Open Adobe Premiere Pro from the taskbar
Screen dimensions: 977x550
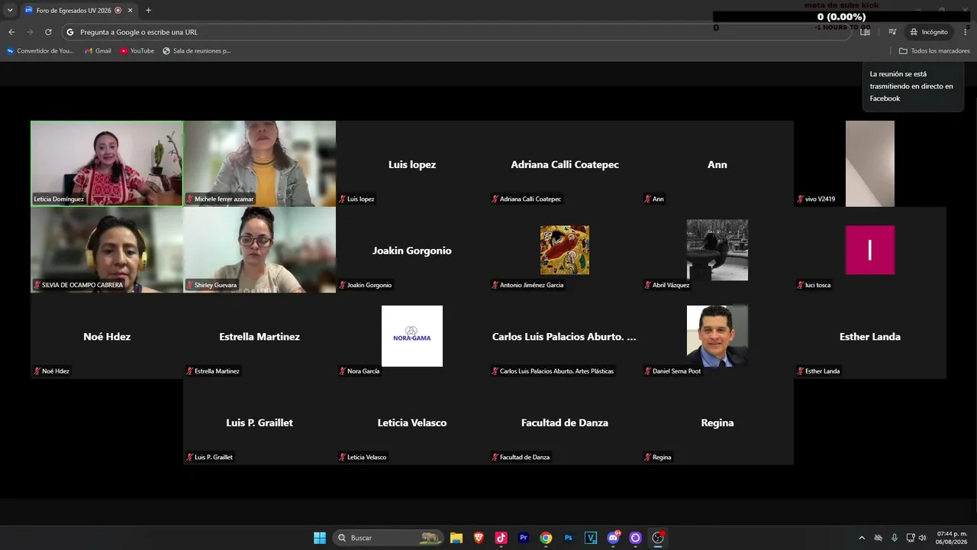coord(524,538)
